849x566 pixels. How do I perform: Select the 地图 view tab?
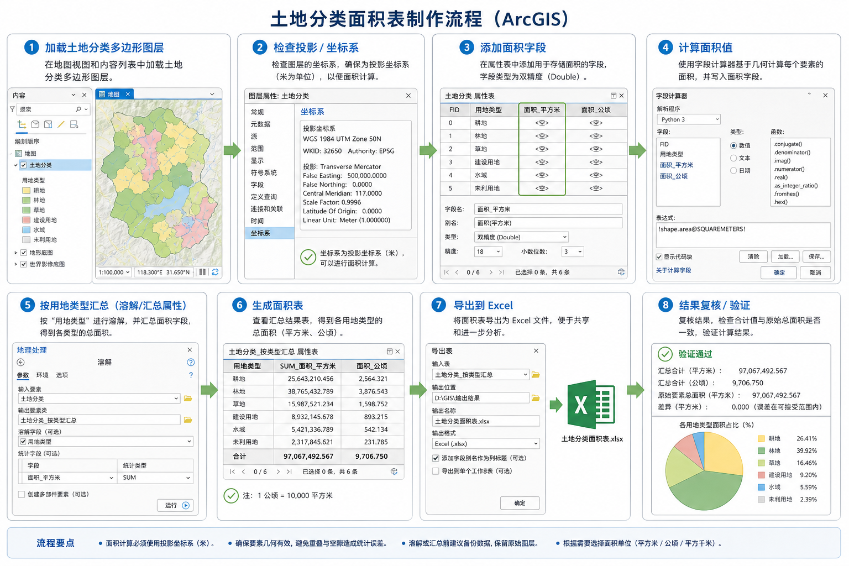pos(114,95)
